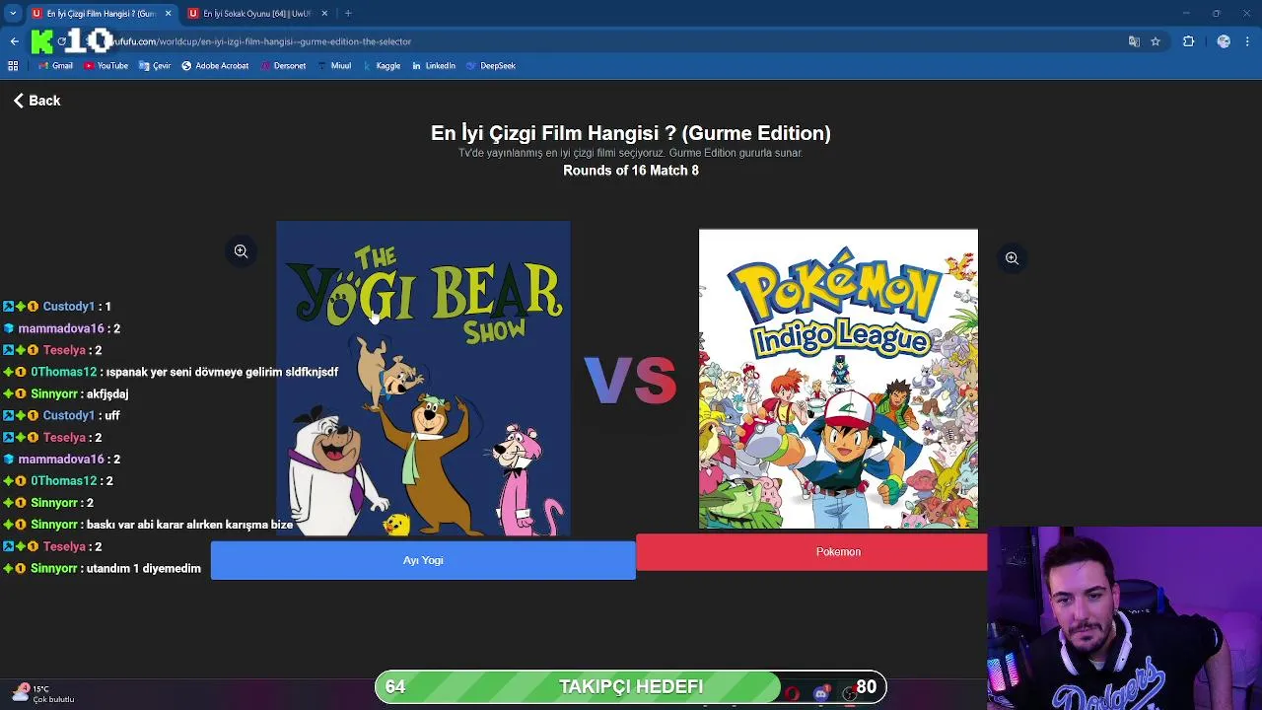Open the Miuul bookmark

[x=334, y=66]
